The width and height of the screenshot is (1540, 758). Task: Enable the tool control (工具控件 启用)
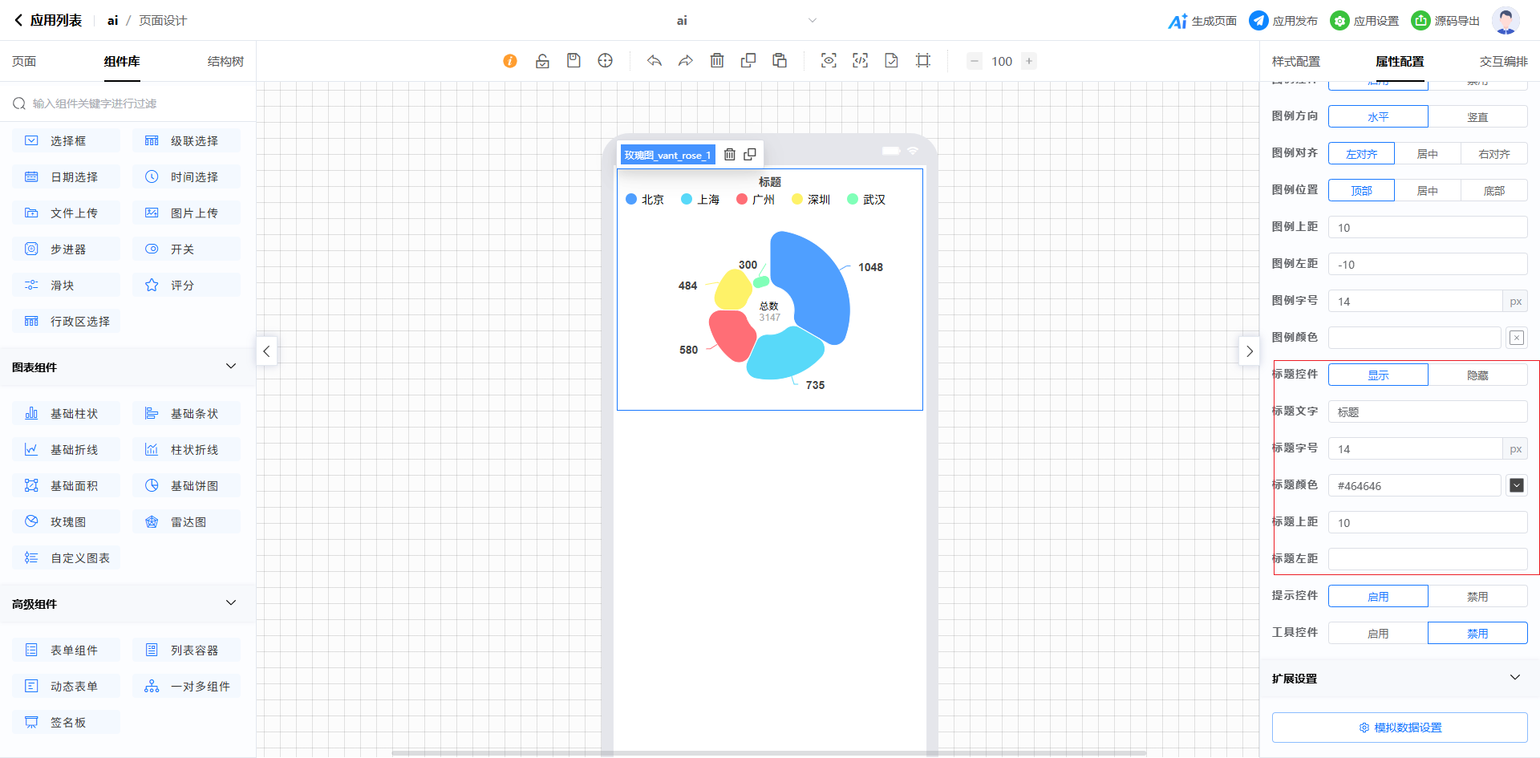pyautogui.click(x=1378, y=634)
